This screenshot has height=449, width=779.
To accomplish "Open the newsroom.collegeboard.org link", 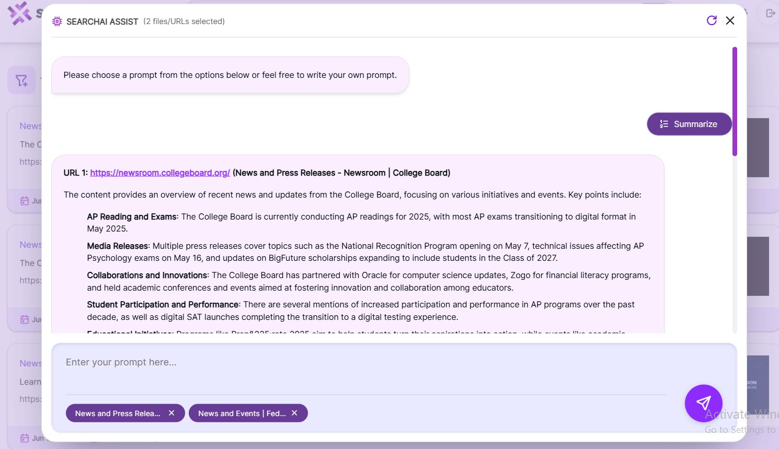I will click(x=160, y=173).
